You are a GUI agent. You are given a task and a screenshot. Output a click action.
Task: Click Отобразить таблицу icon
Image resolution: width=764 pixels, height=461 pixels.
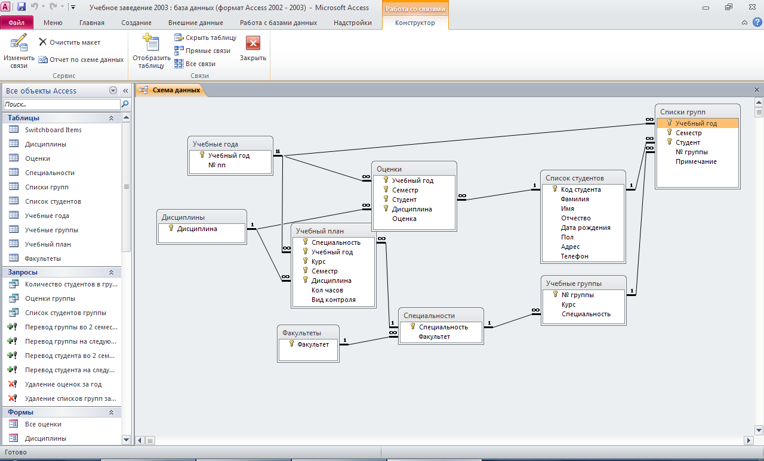(x=151, y=43)
